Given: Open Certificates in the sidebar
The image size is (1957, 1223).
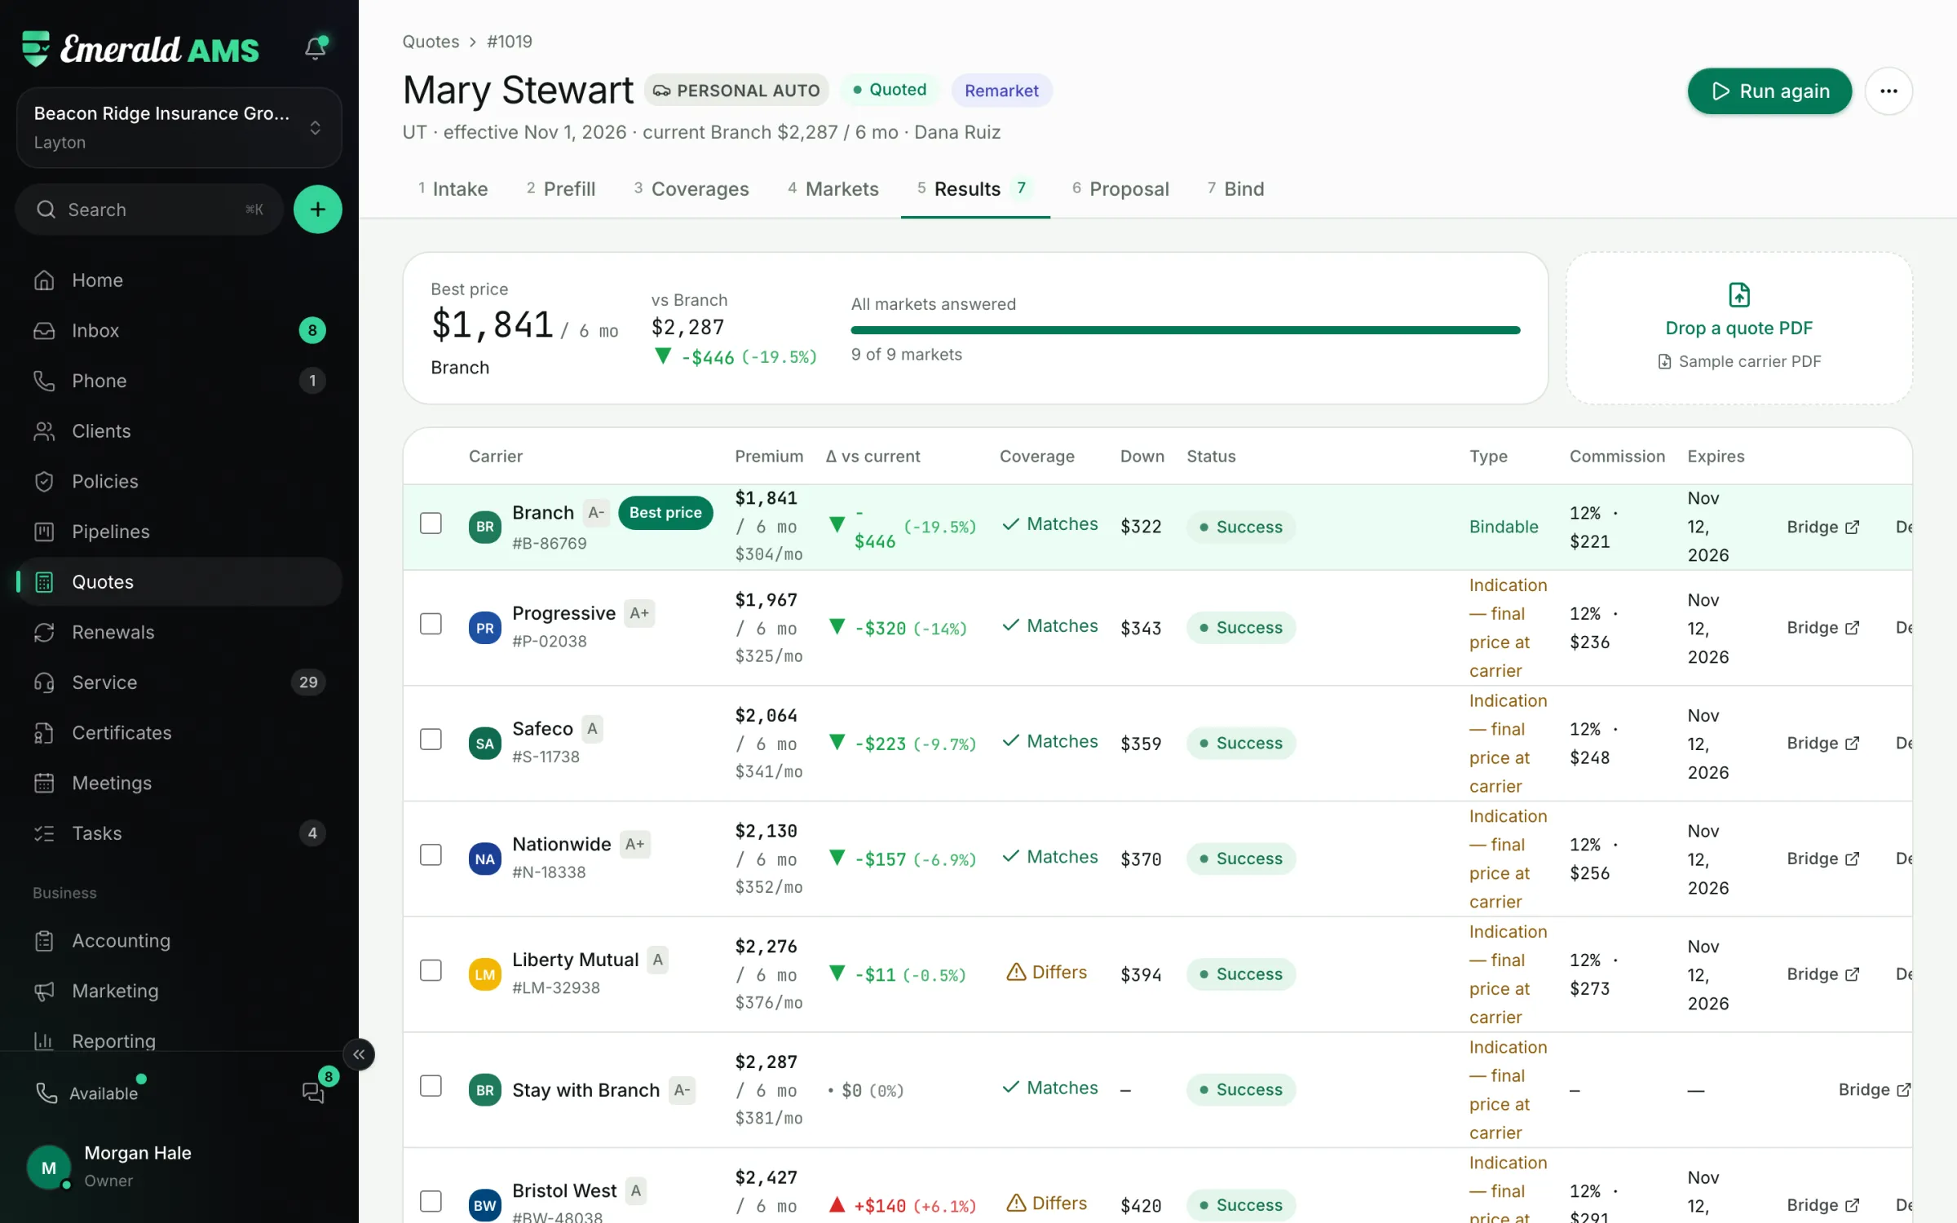Looking at the screenshot, I should pyautogui.click(x=179, y=733).
